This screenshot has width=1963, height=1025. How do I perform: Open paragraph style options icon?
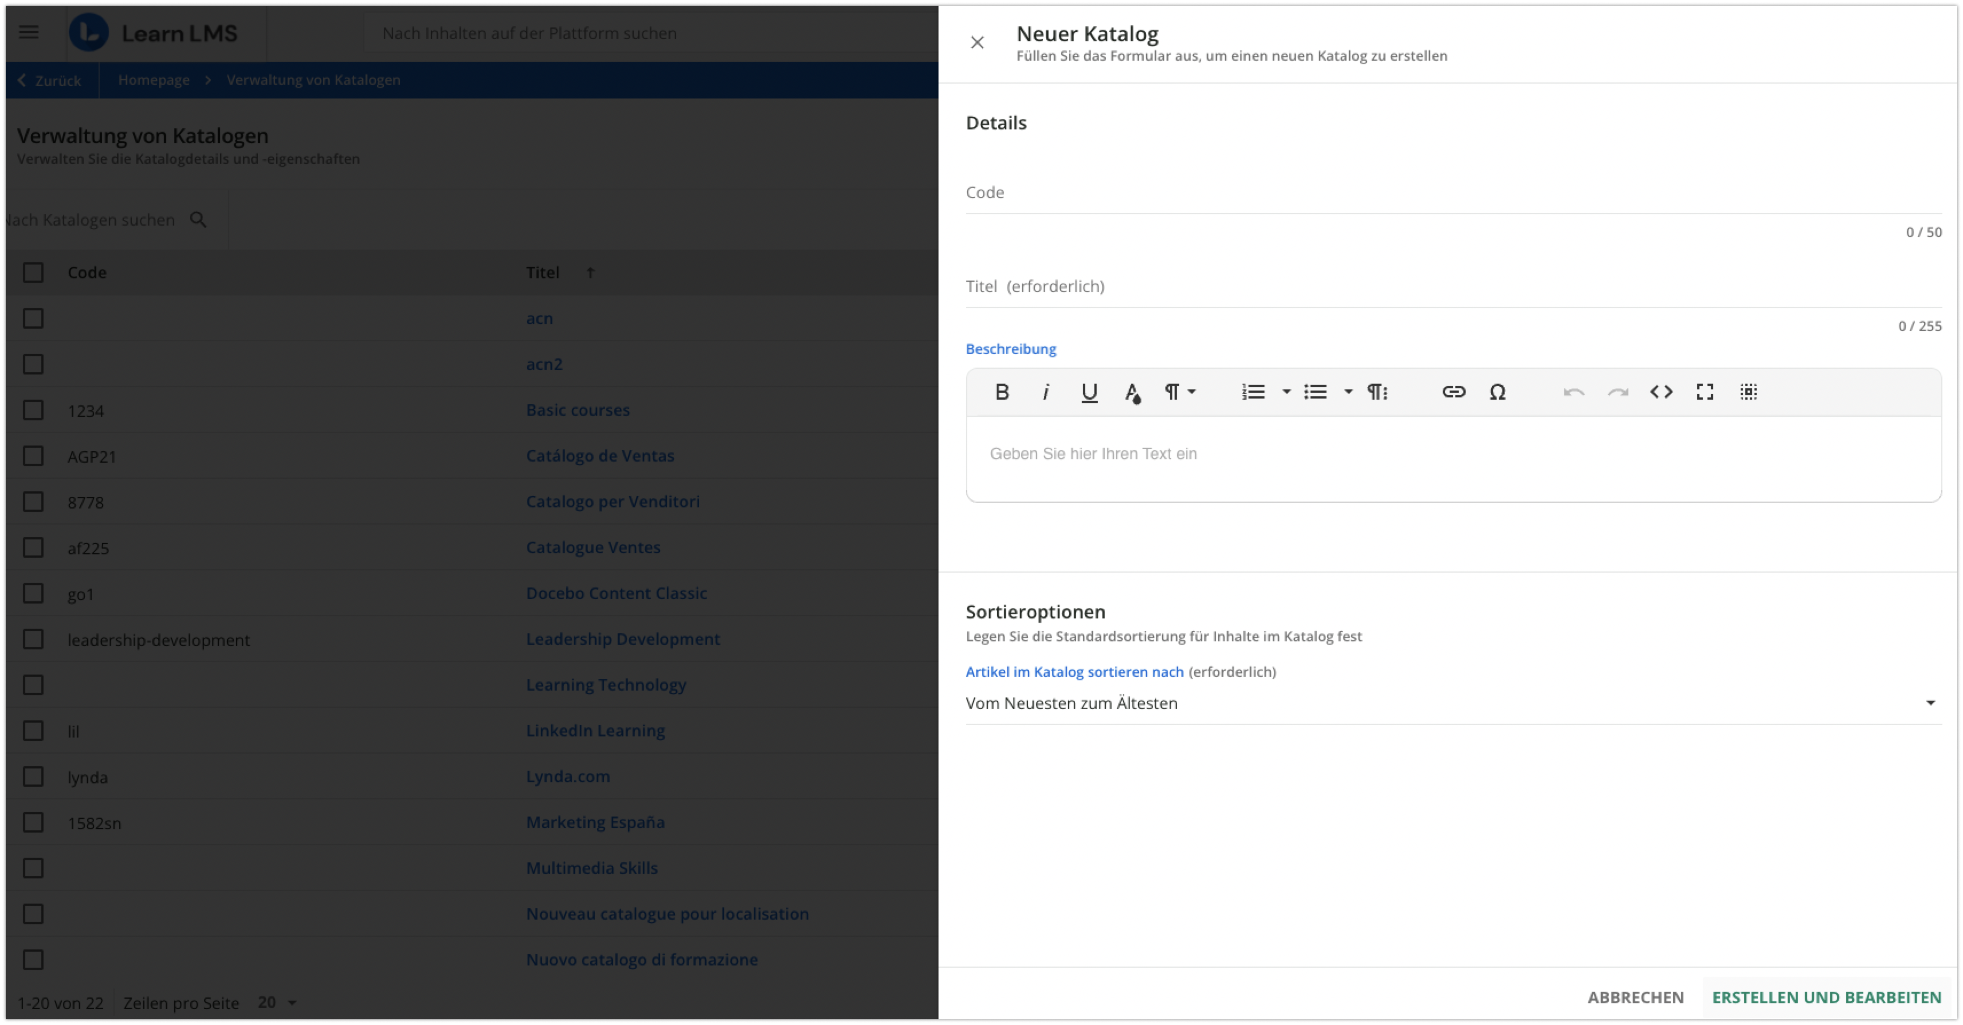coord(1377,392)
